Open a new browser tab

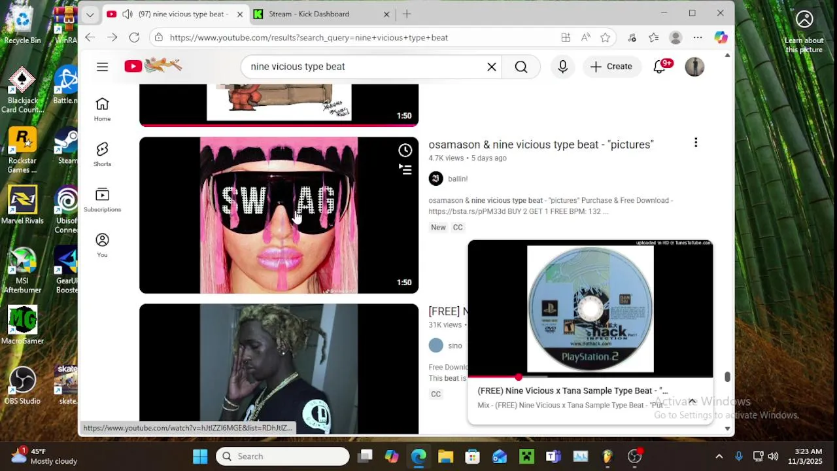pyautogui.click(x=407, y=14)
